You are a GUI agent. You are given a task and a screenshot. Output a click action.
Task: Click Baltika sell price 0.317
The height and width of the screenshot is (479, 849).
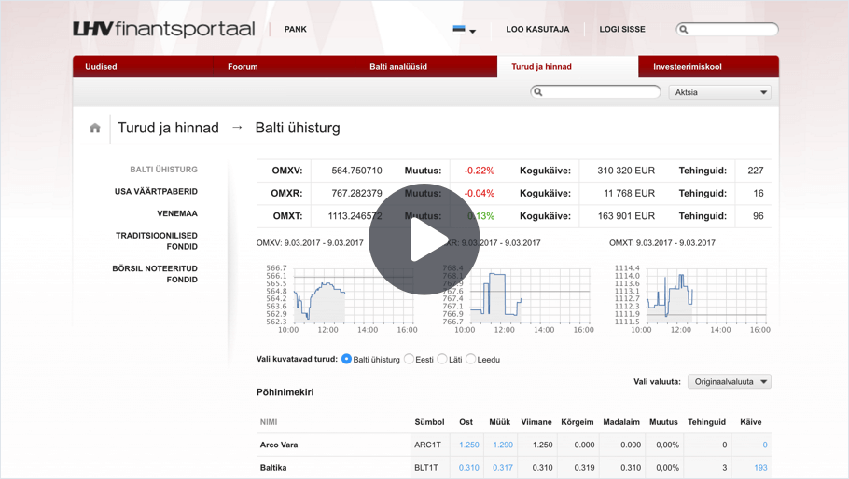(x=503, y=468)
